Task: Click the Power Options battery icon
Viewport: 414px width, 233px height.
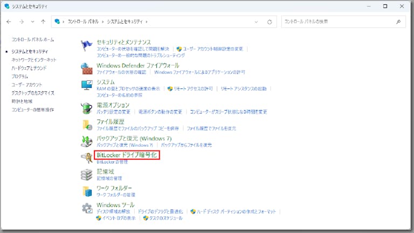Action: (87, 108)
